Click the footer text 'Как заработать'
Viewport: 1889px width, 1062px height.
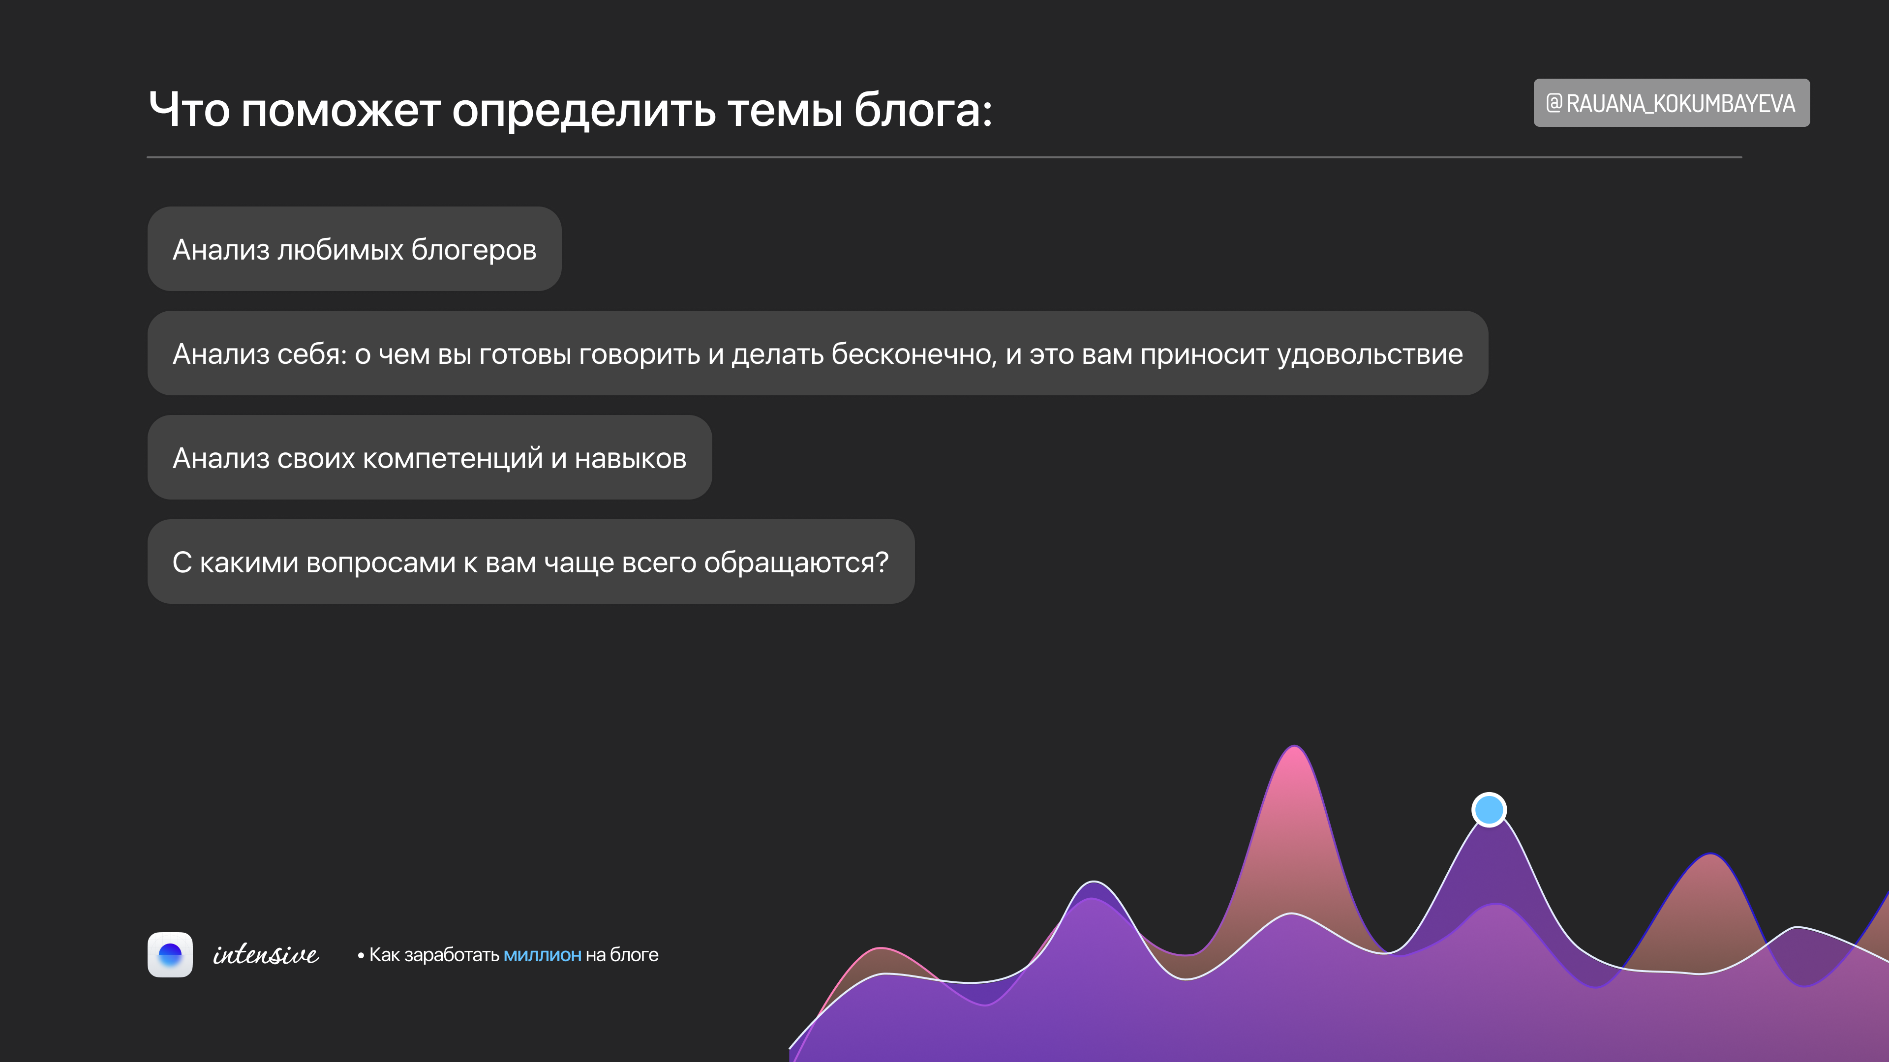(434, 954)
